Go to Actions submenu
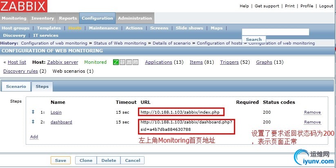336x168 pixels. (x=134, y=28)
